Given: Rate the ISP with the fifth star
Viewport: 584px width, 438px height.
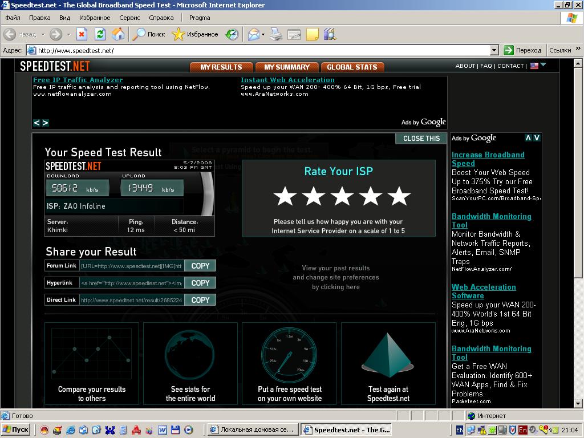Looking at the screenshot, I should click(399, 196).
